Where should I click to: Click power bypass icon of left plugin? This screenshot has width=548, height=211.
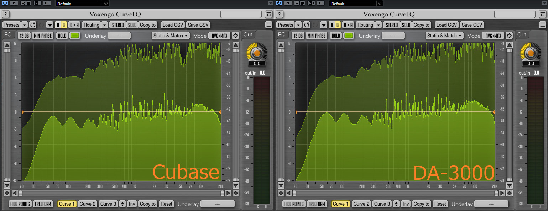(5, 3)
